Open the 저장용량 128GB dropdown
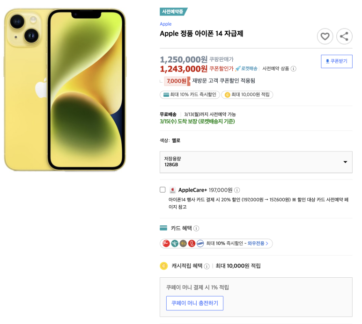 point(256,162)
